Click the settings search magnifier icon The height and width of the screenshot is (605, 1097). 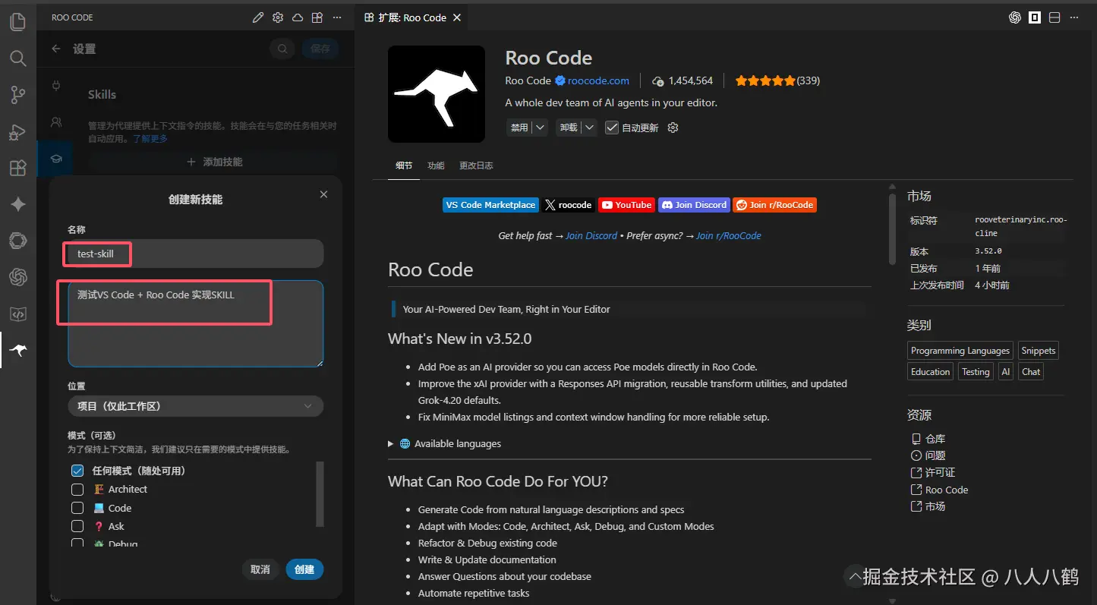pos(282,49)
